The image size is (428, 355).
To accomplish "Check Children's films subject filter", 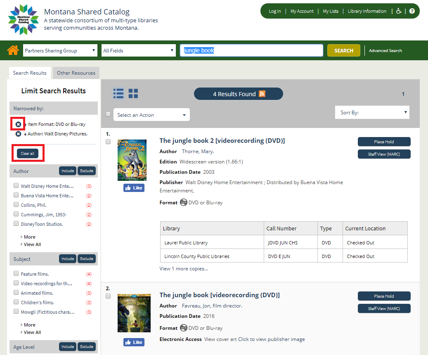I will [16, 302].
